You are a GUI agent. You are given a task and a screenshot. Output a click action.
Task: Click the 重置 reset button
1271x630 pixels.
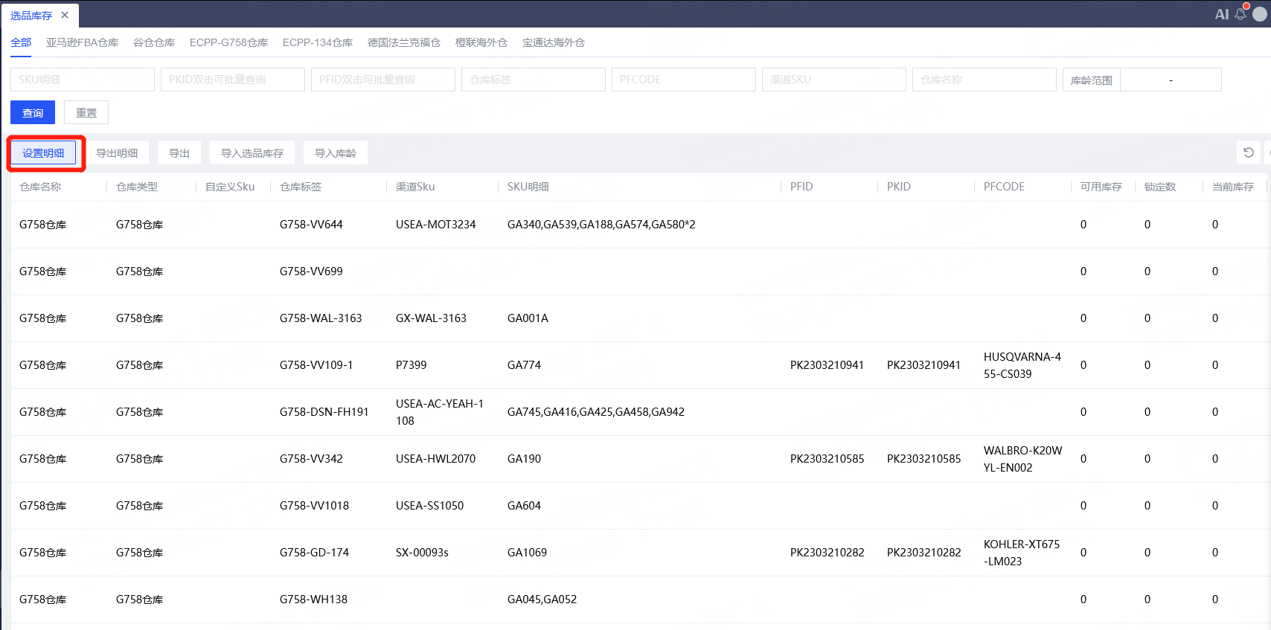pos(86,113)
